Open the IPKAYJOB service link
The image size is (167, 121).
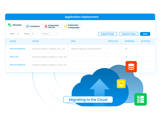tap(14, 57)
